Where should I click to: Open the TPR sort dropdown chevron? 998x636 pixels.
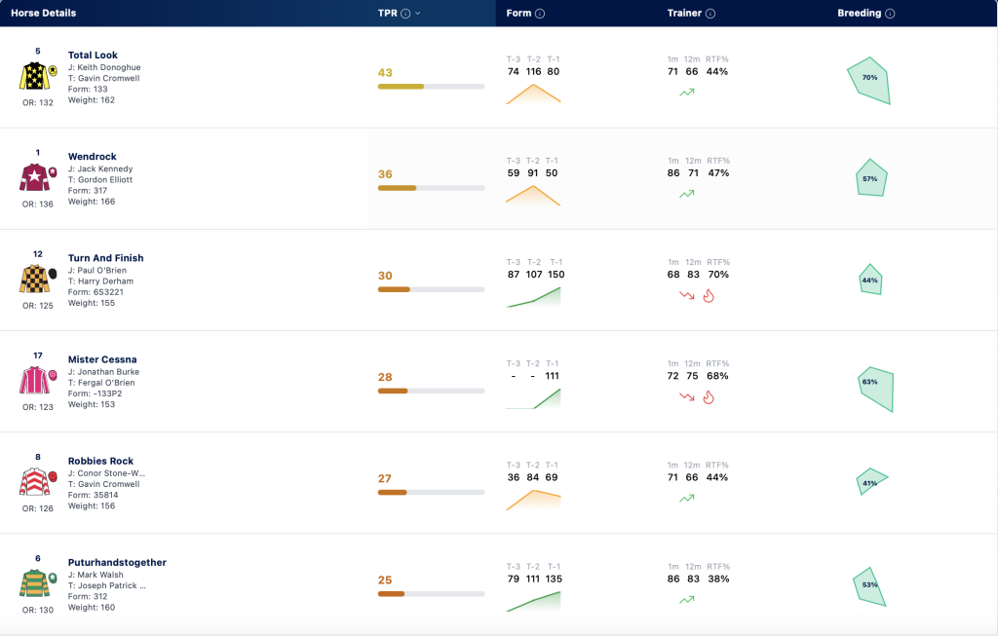pos(417,14)
